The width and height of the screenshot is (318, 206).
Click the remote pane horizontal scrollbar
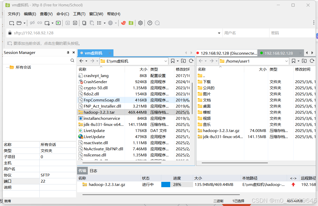point(235,163)
